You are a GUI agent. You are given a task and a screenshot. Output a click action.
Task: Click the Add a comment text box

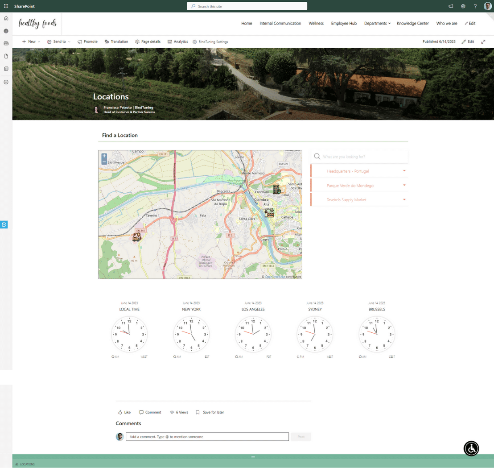click(207, 437)
